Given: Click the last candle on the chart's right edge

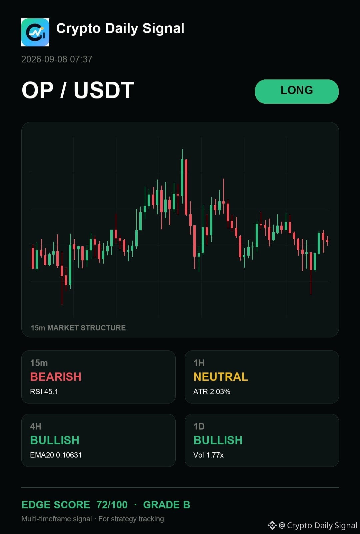Looking at the screenshot, I should click(x=327, y=241).
